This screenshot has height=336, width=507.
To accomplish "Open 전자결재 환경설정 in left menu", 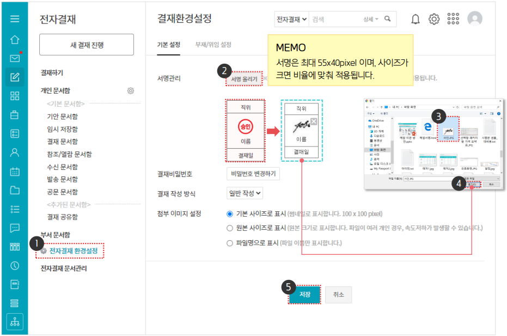I will tap(74, 251).
